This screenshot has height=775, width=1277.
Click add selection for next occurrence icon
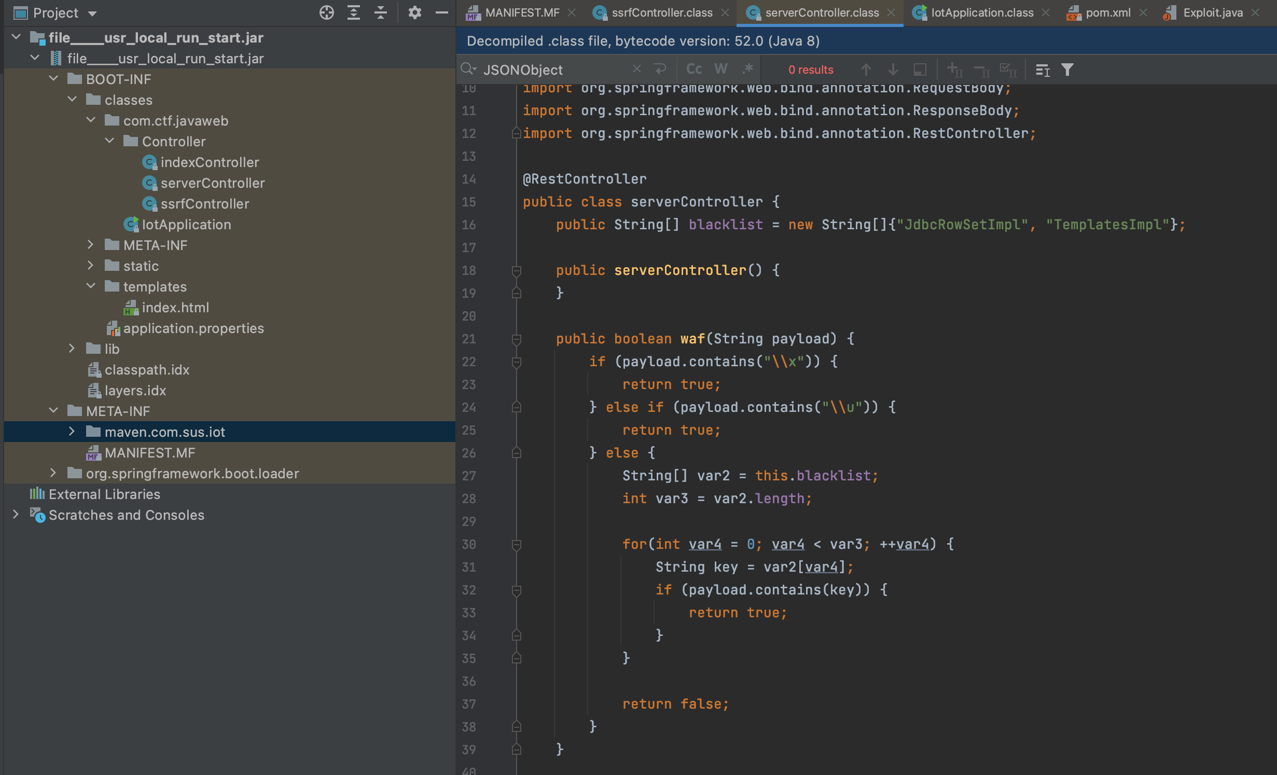[x=954, y=70]
